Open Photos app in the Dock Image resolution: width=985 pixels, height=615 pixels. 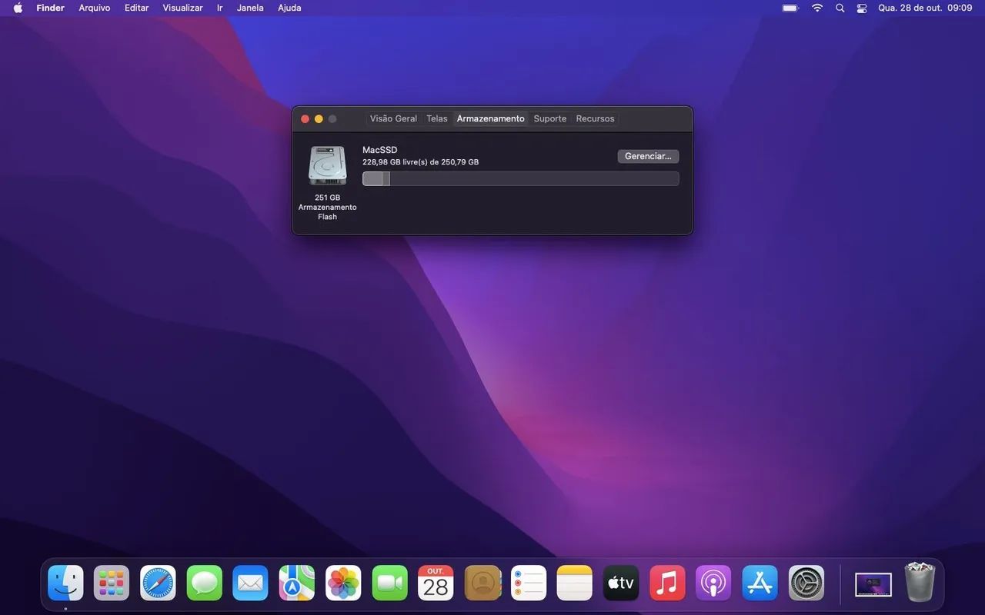click(343, 583)
